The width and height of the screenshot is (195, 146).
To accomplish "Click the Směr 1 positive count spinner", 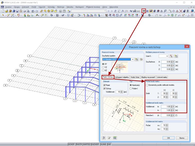I will click(167, 93).
